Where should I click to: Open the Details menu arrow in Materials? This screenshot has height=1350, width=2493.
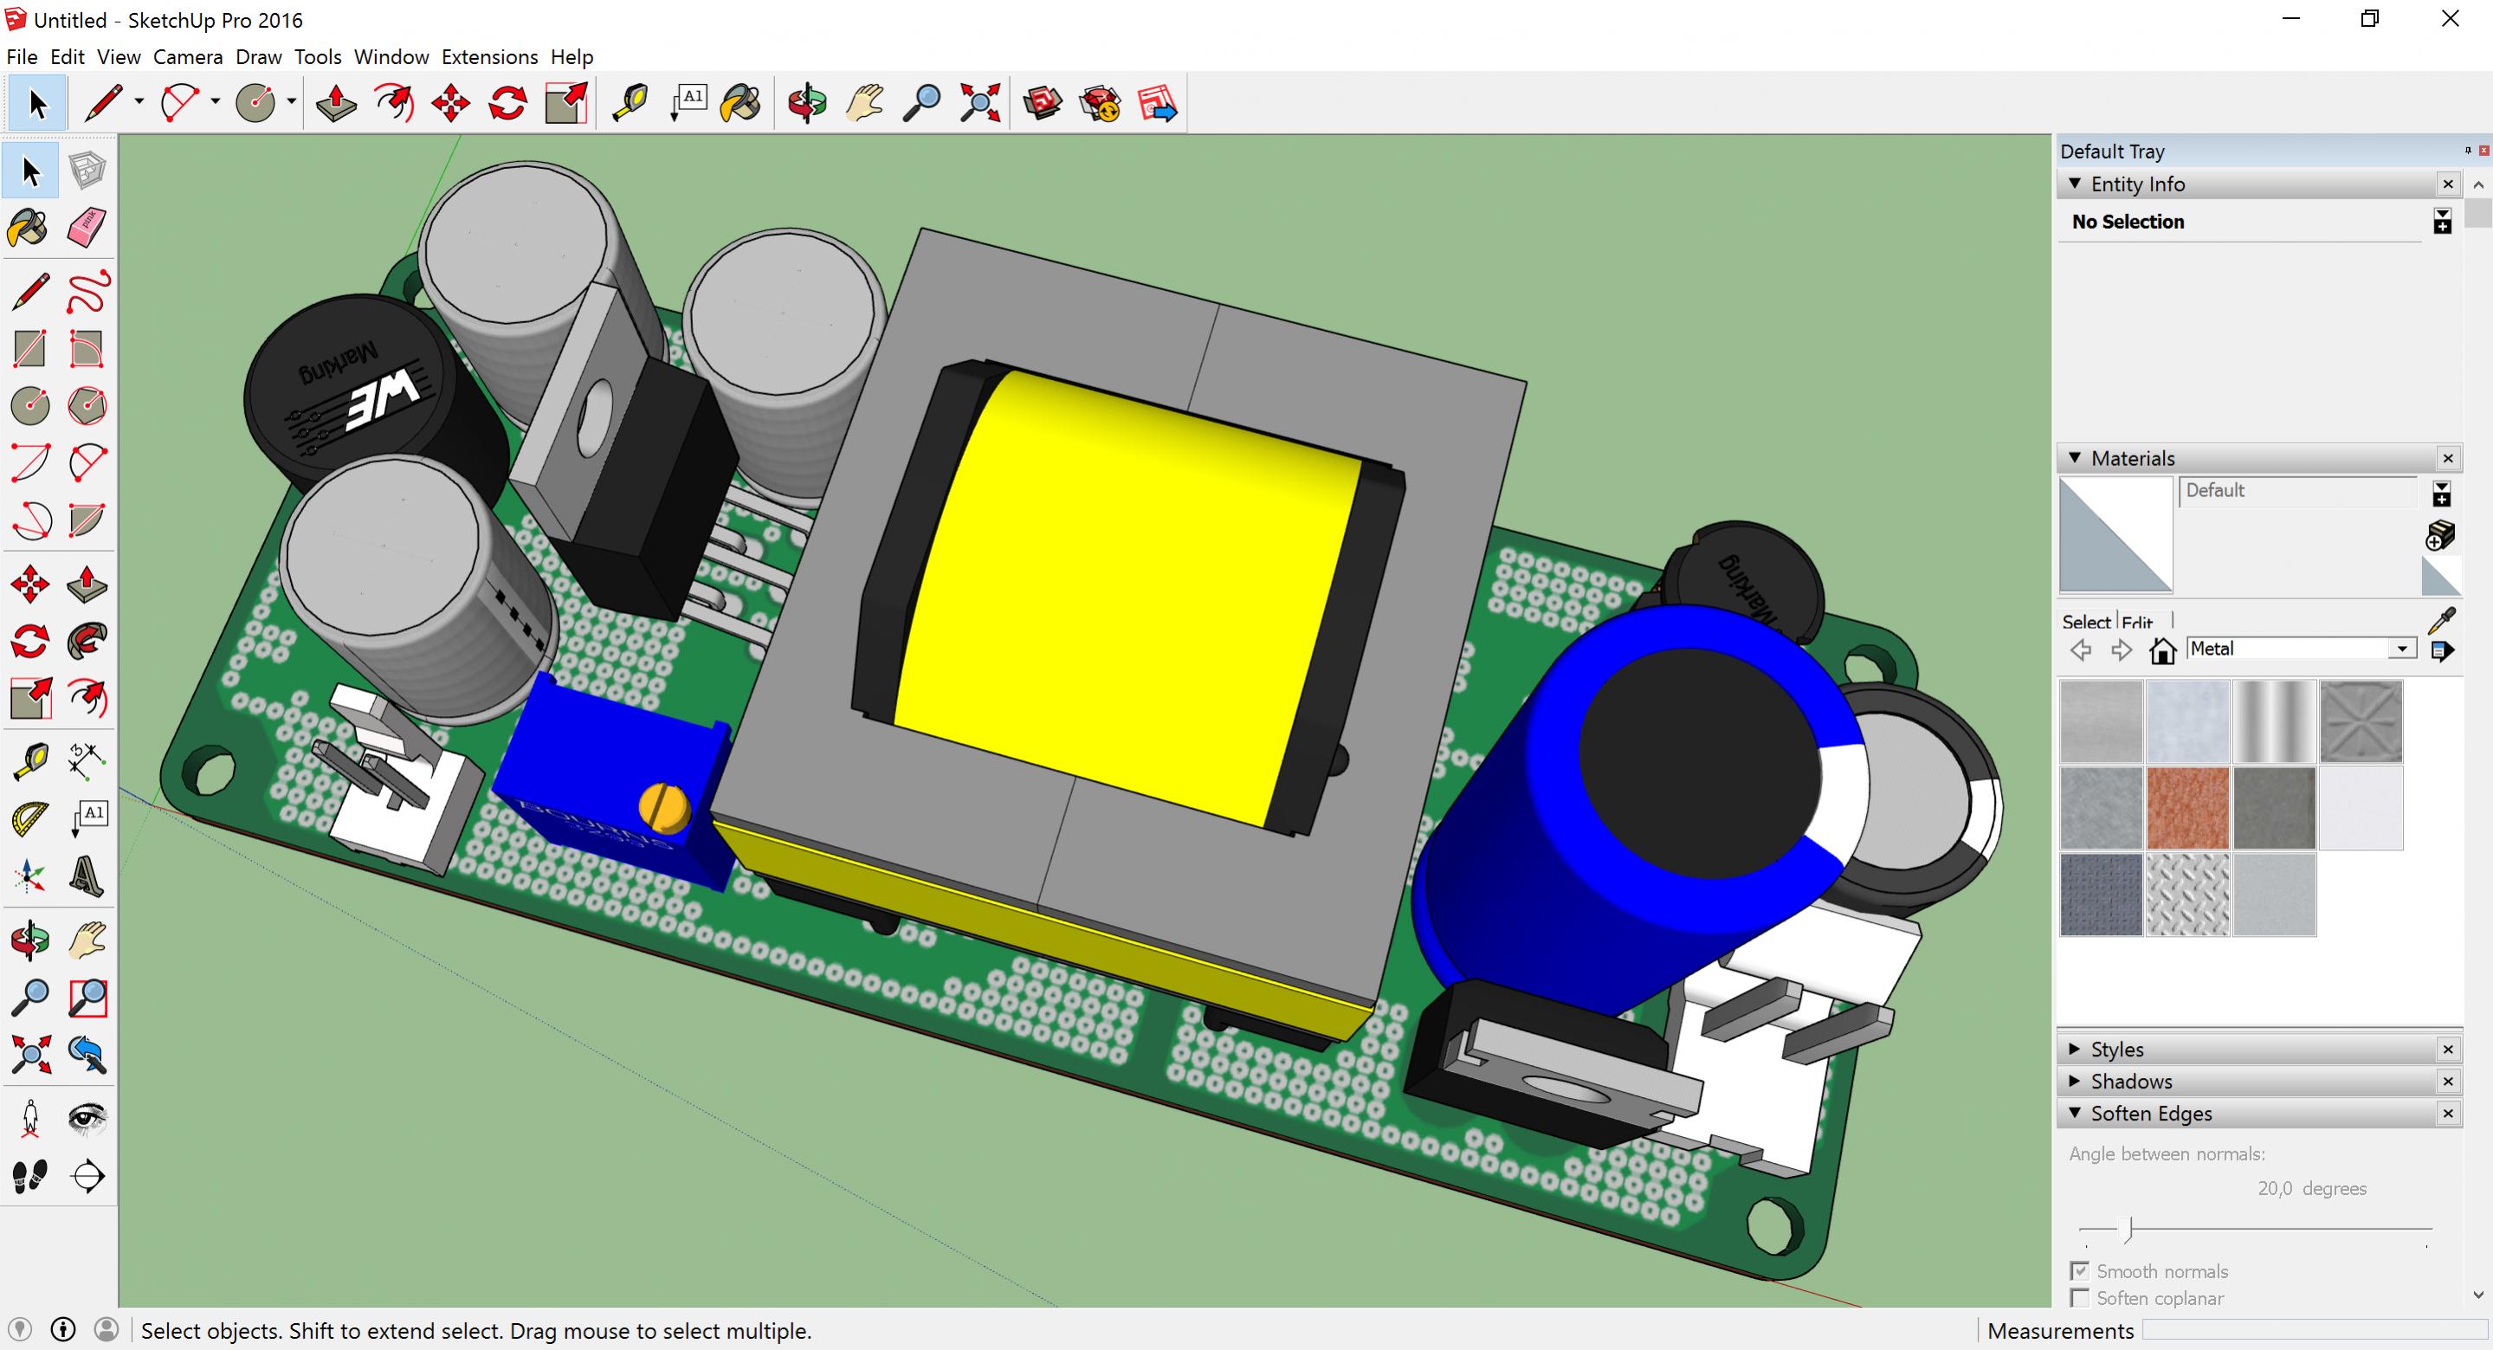(2443, 651)
